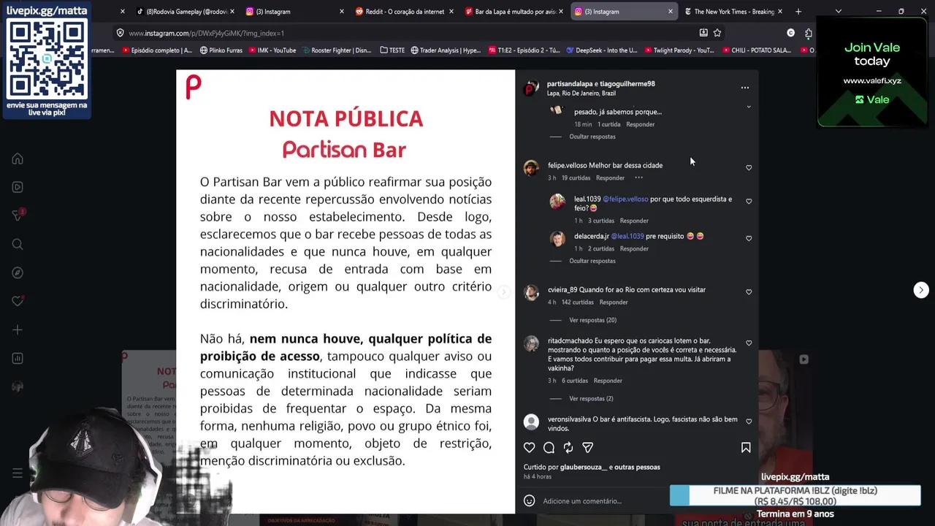View '142 curtidas' on cvieira_89's comment
935x526 pixels.
coord(577,302)
